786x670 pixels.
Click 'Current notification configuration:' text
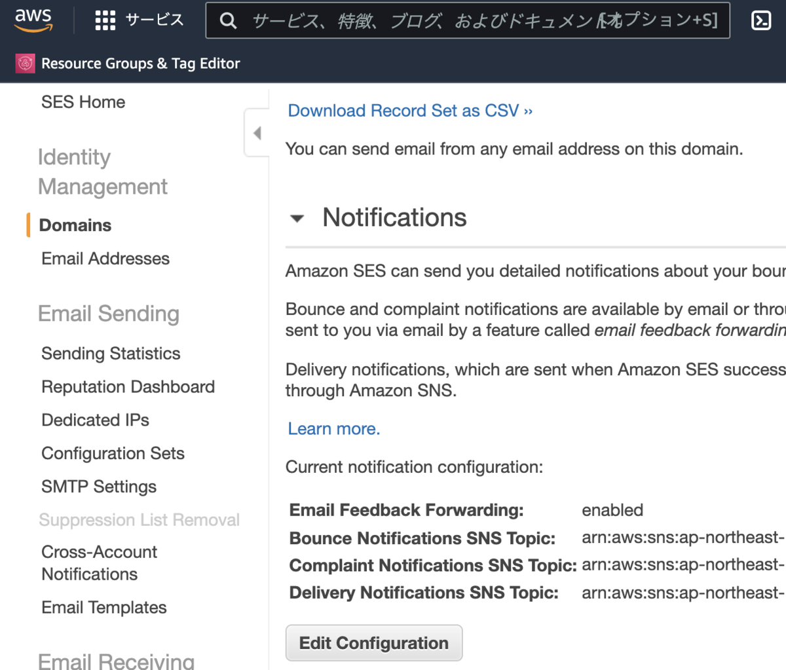click(x=415, y=467)
